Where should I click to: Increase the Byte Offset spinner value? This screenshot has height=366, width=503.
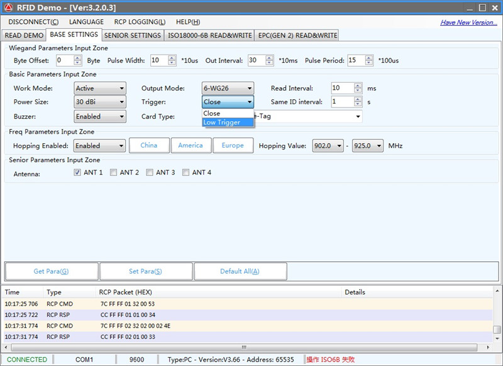click(x=77, y=58)
